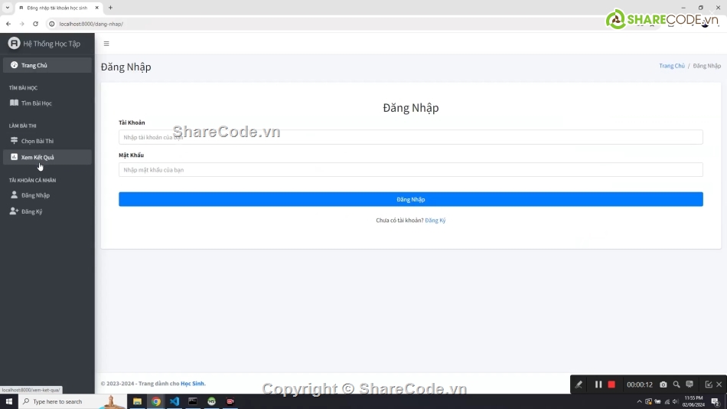Show hidden system tray icons
Viewport: 727px width, 409px height.
tap(639, 401)
